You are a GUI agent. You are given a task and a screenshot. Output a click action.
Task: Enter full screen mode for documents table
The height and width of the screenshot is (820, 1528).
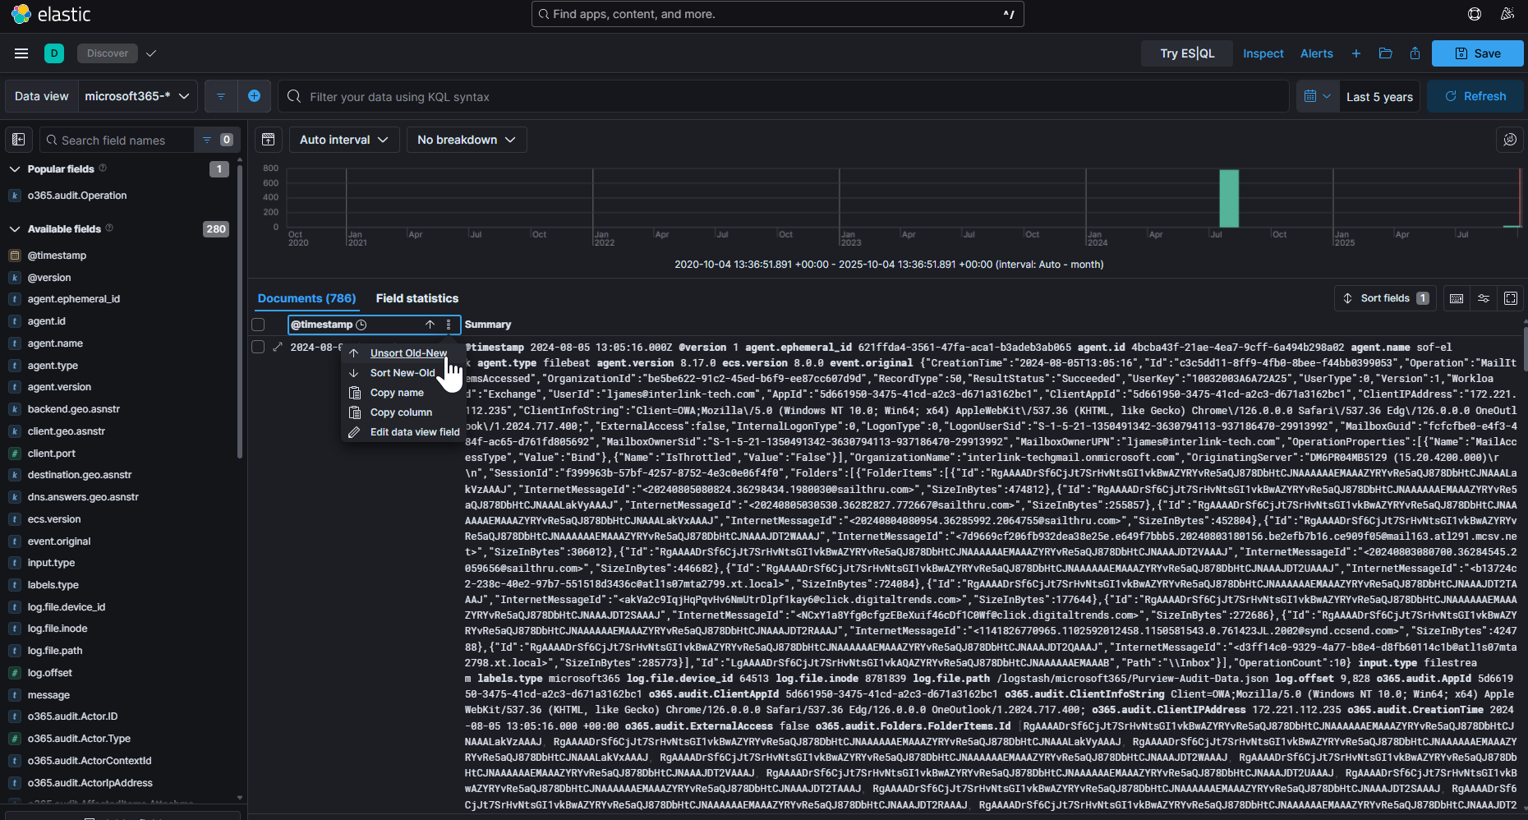1510,298
